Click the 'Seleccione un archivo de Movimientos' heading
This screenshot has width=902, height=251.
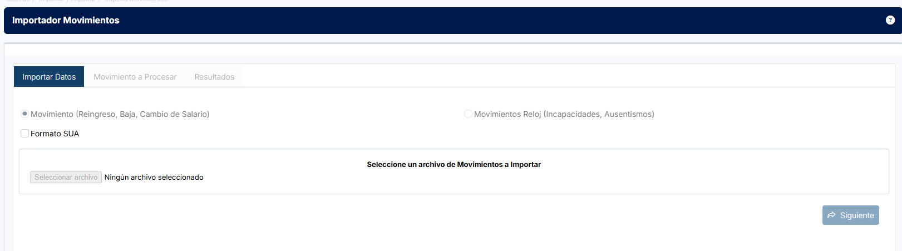tap(454, 165)
